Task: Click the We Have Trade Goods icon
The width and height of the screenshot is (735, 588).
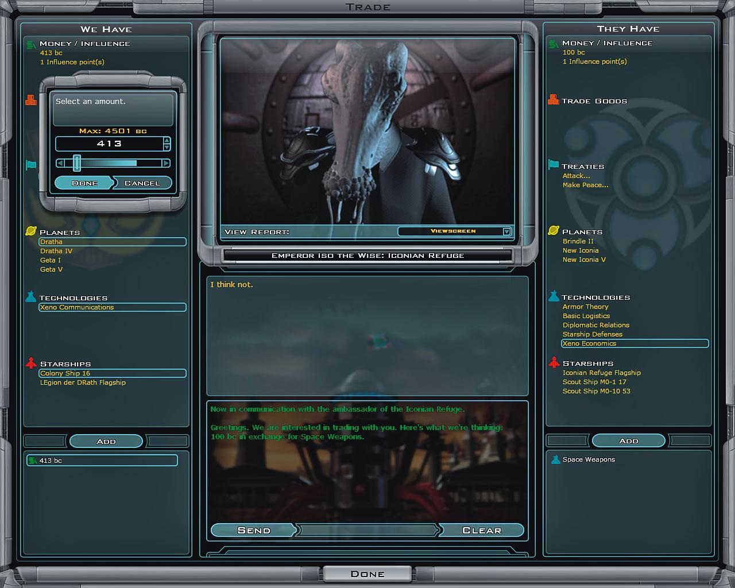Action: tap(31, 100)
